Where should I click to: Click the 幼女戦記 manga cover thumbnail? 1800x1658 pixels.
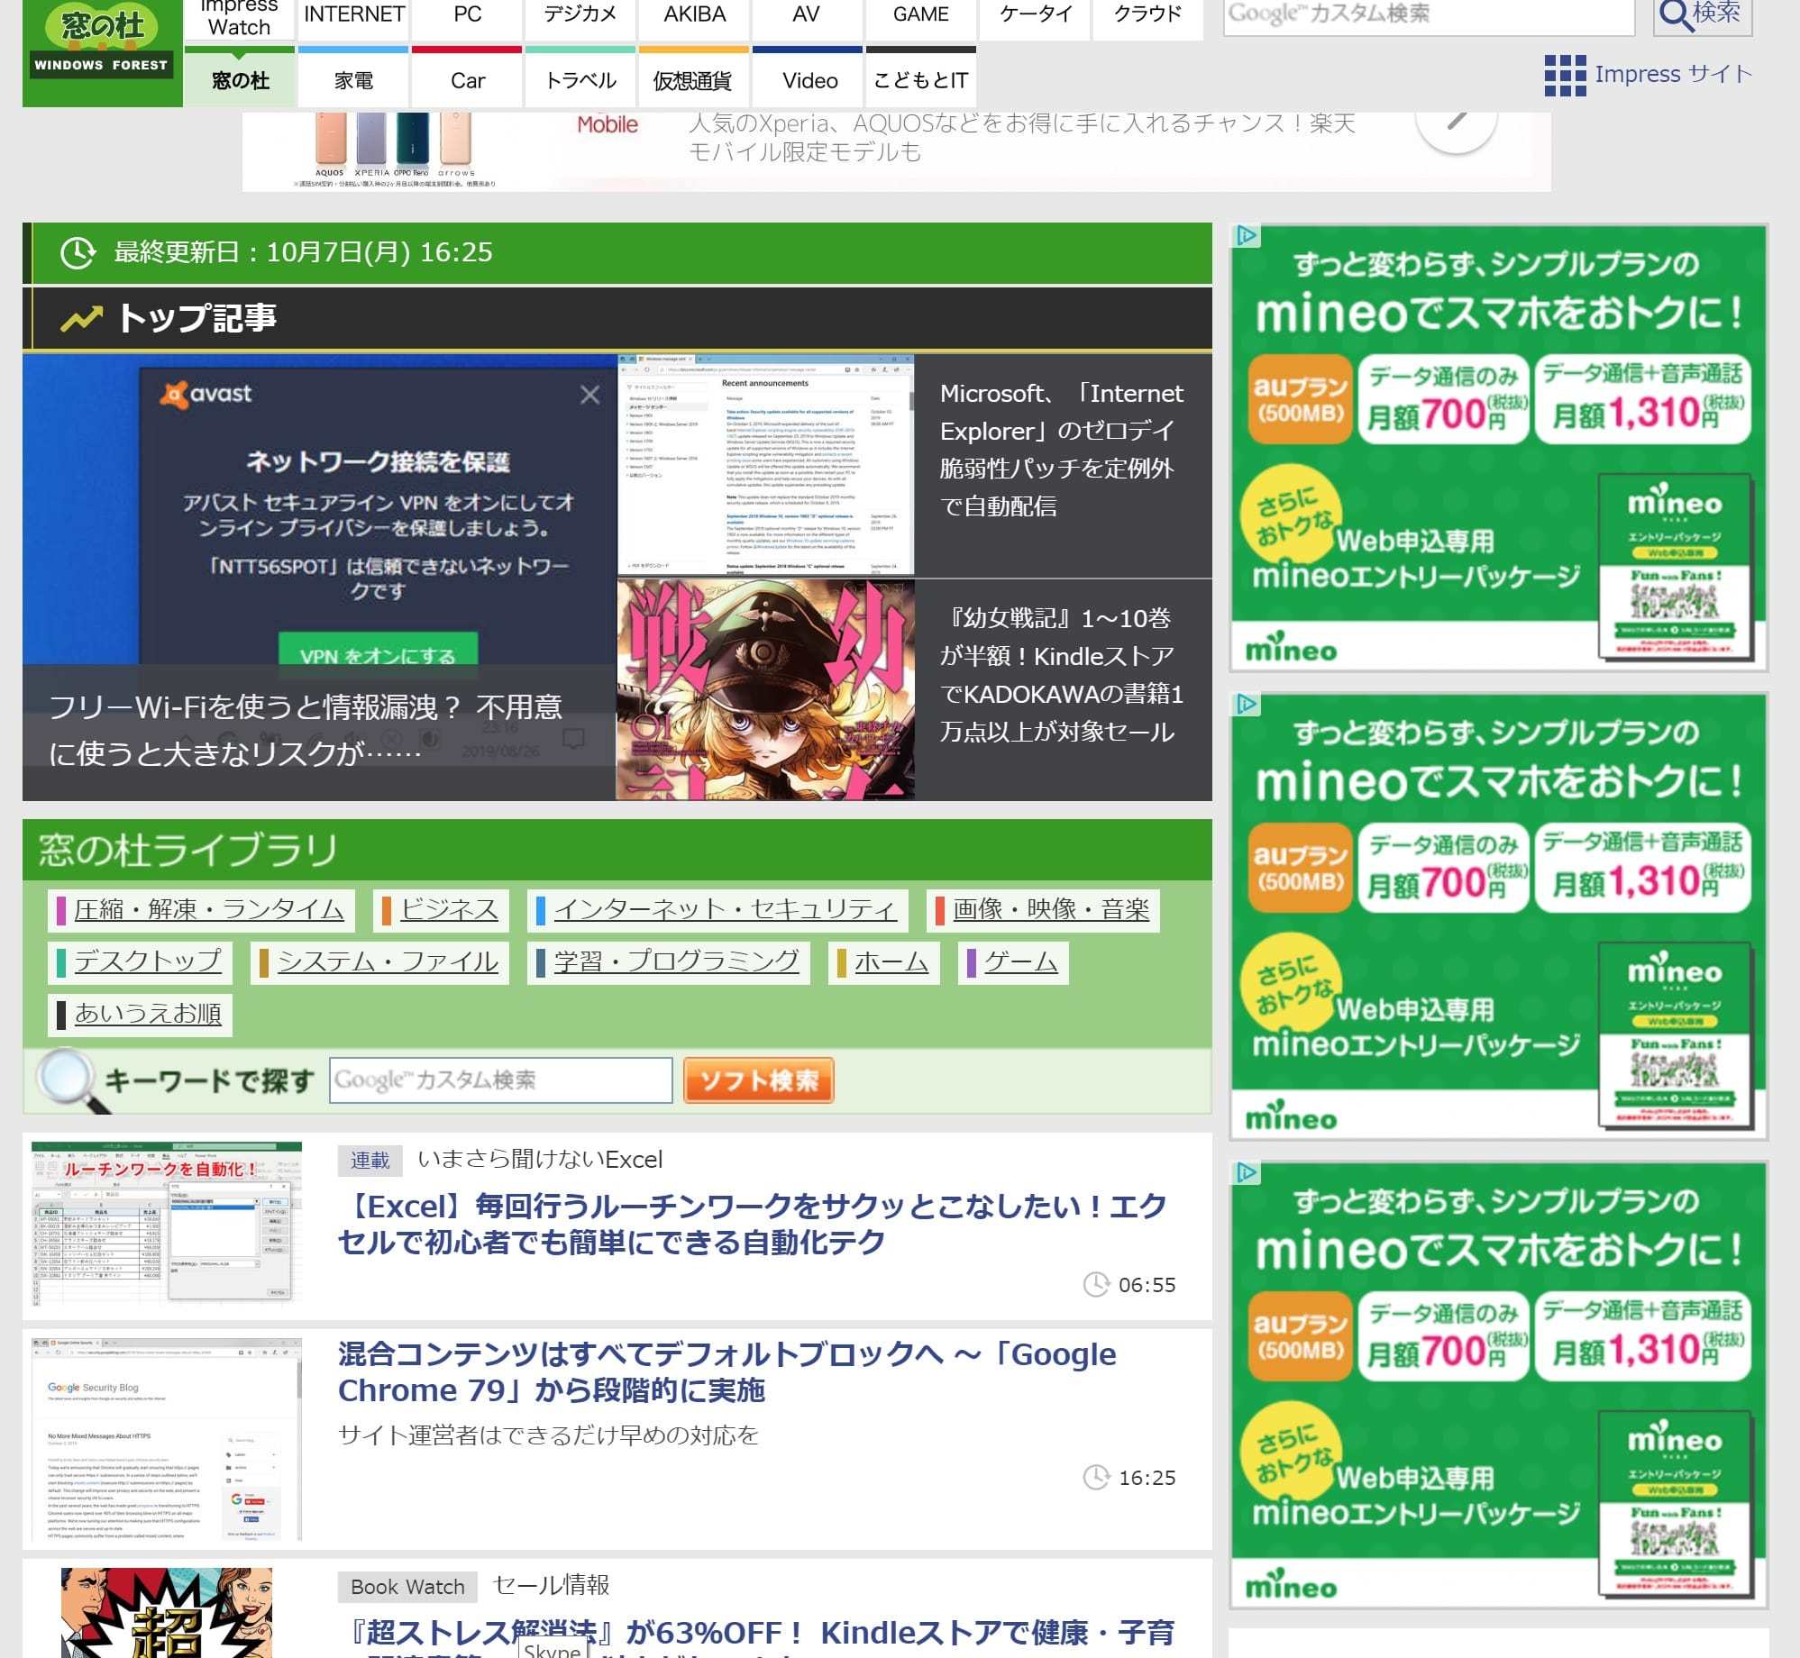764,689
